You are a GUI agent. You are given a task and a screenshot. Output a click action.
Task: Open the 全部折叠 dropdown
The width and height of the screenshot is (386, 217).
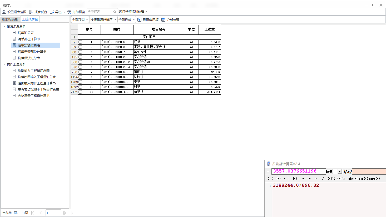pyautogui.click(x=127, y=20)
